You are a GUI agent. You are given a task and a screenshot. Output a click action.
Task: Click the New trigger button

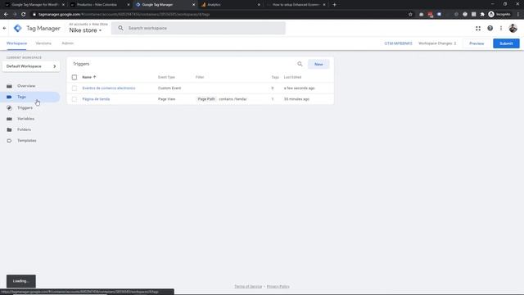click(318, 64)
